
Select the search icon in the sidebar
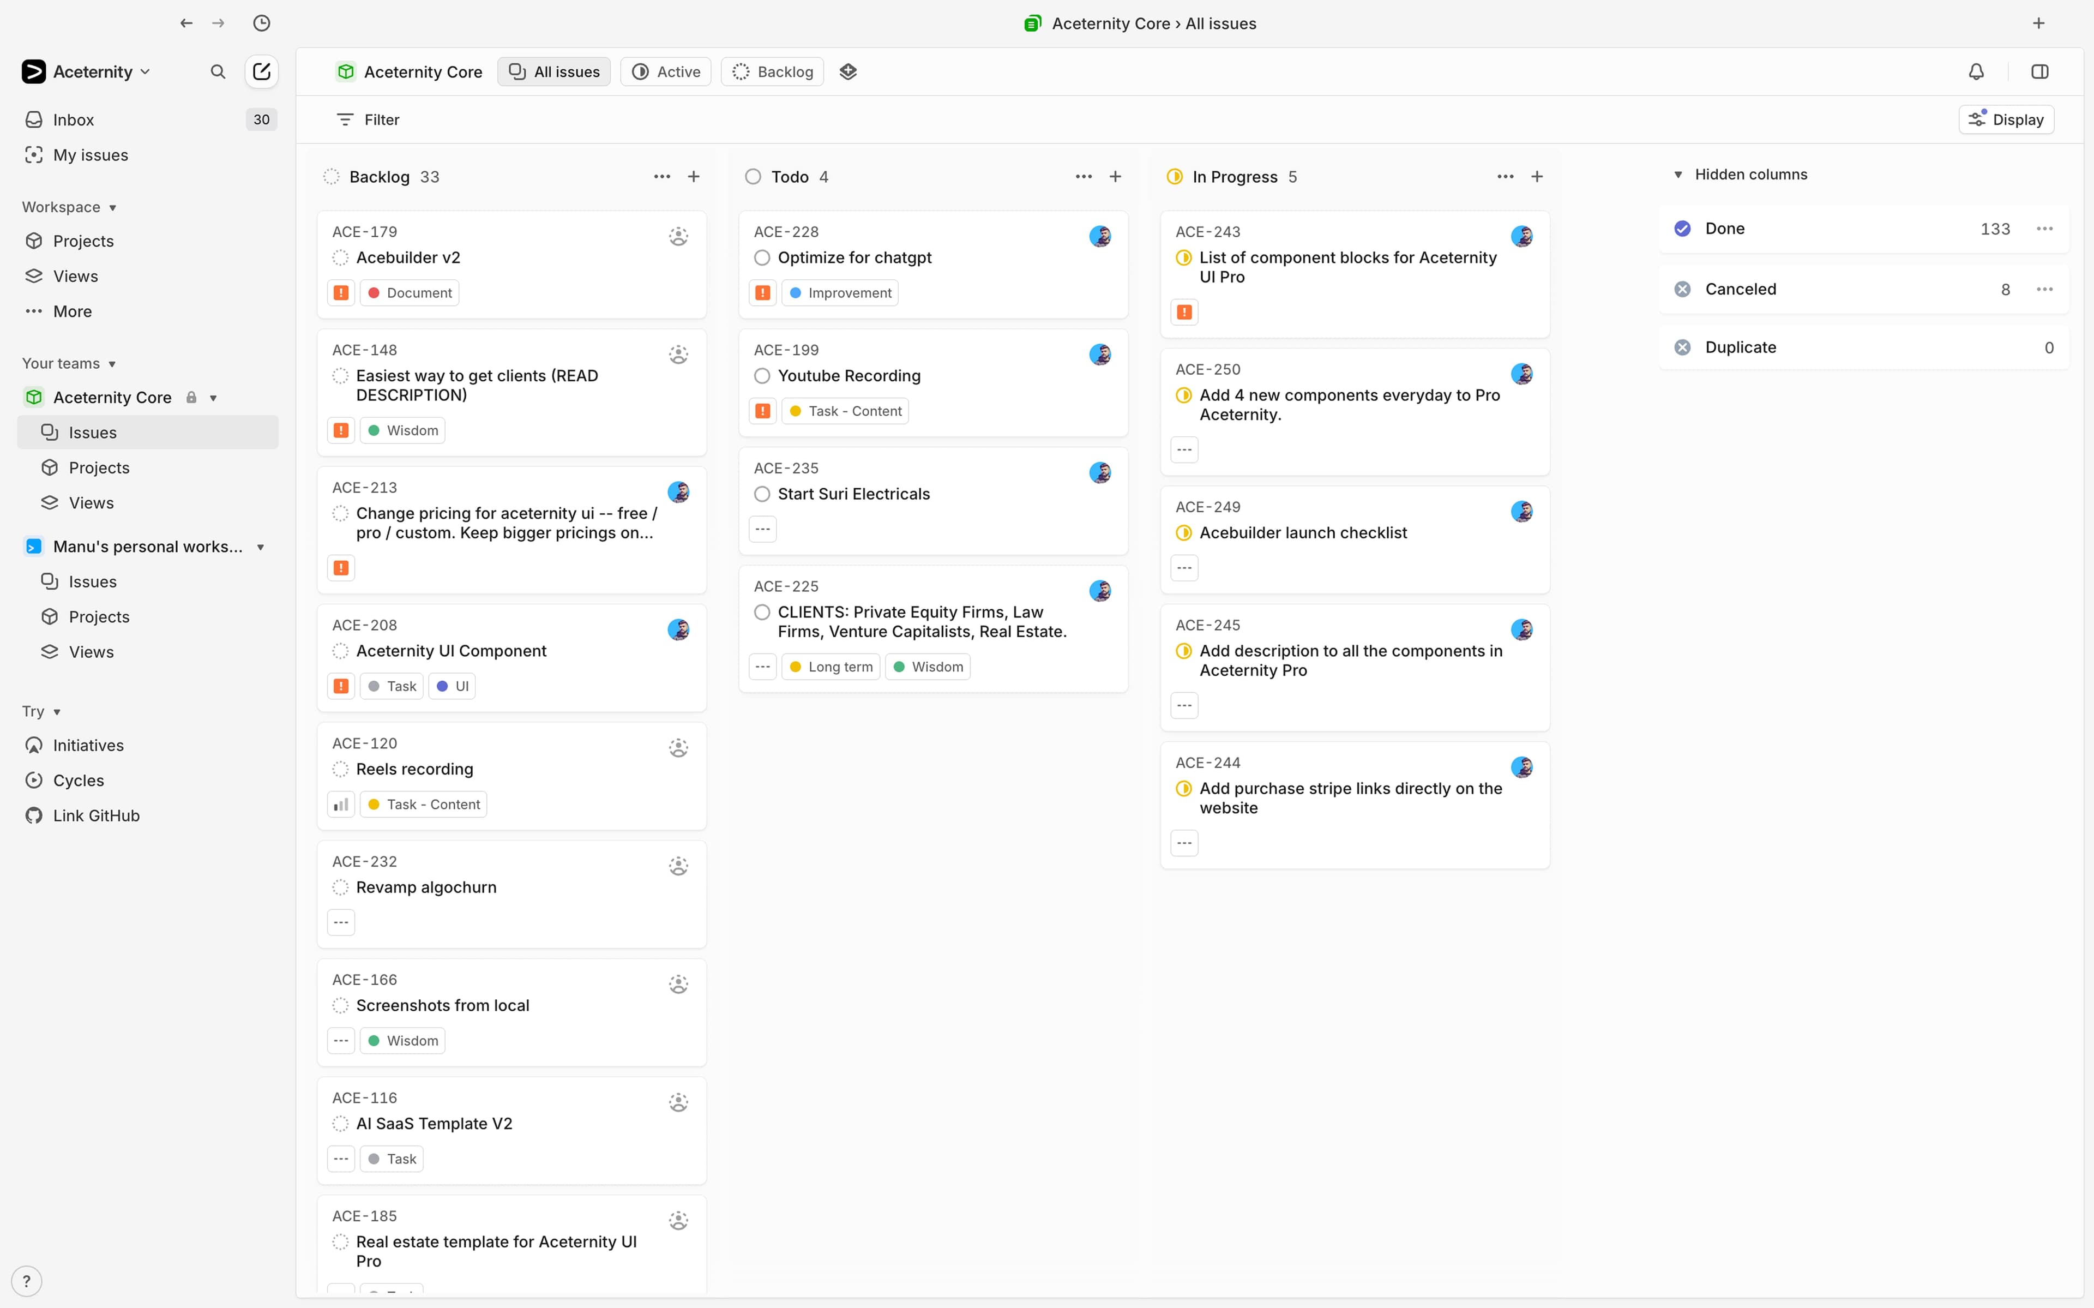(x=218, y=72)
